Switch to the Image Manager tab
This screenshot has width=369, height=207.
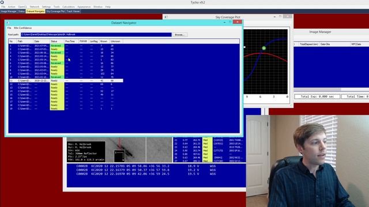click(9, 11)
